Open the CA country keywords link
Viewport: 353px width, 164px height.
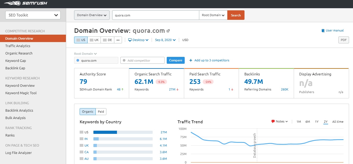pyautogui.click(x=87, y=152)
